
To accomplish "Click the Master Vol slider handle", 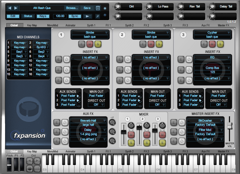I will coord(230,125).
